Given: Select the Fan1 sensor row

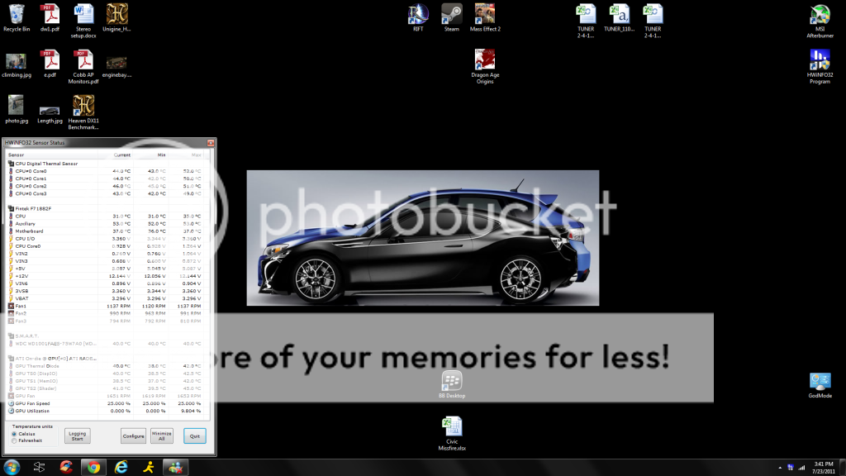Looking at the screenshot, I should pos(105,306).
